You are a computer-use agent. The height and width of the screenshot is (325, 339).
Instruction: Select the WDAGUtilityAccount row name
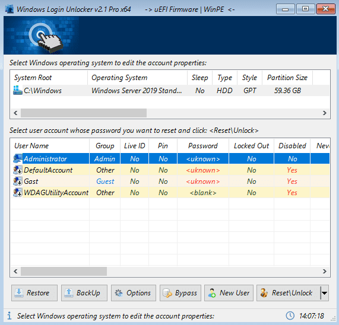click(x=56, y=193)
